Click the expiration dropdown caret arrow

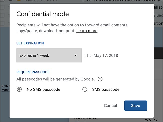[76, 55]
